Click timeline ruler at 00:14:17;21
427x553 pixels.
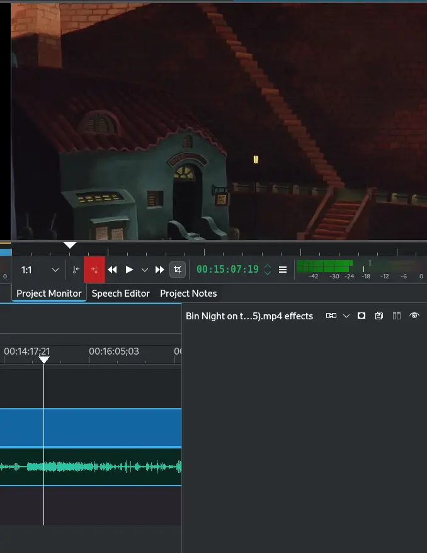point(27,351)
